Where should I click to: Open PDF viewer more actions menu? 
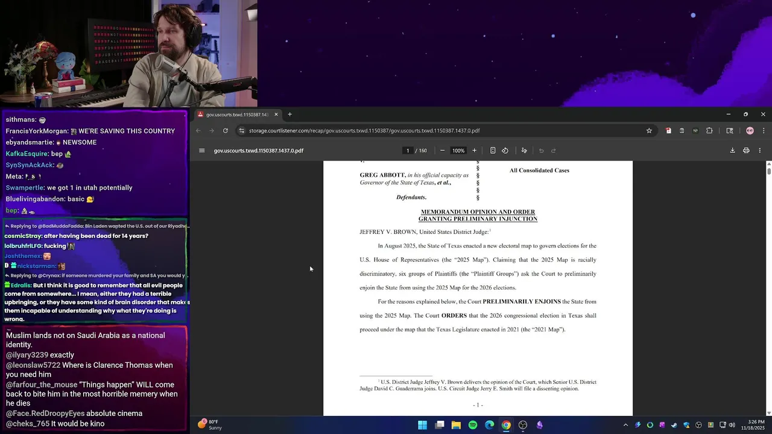point(760,151)
